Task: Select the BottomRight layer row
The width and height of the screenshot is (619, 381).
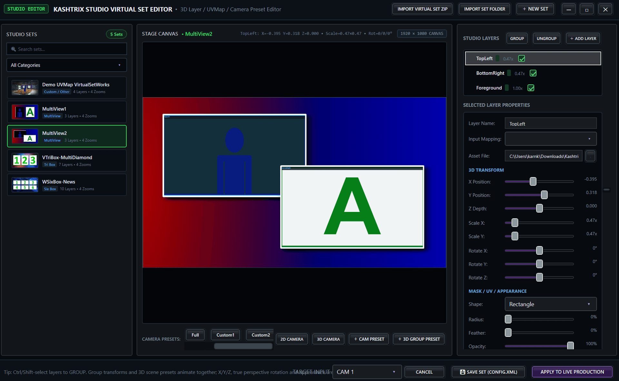Action: [533, 73]
